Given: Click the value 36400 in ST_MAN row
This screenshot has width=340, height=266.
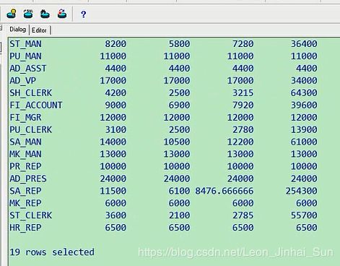Looking at the screenshot, I should (x=304, y=44).
